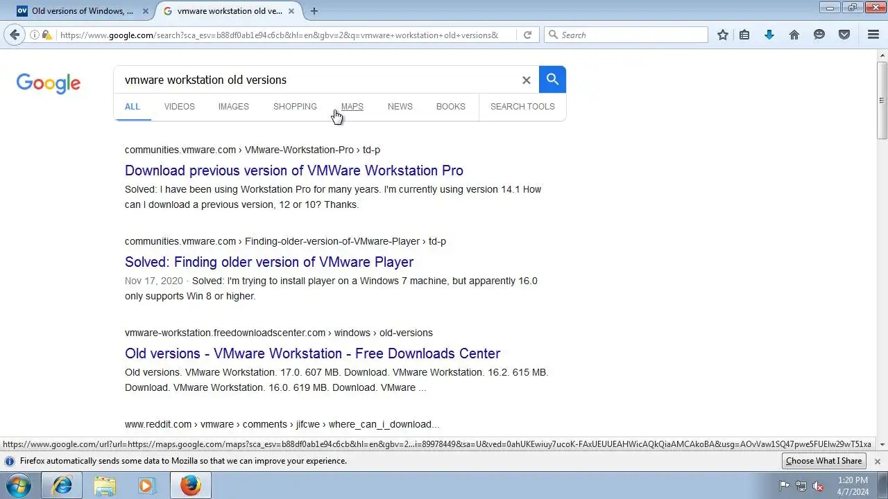Bookmark this page with the star icon

pos(723,35)
